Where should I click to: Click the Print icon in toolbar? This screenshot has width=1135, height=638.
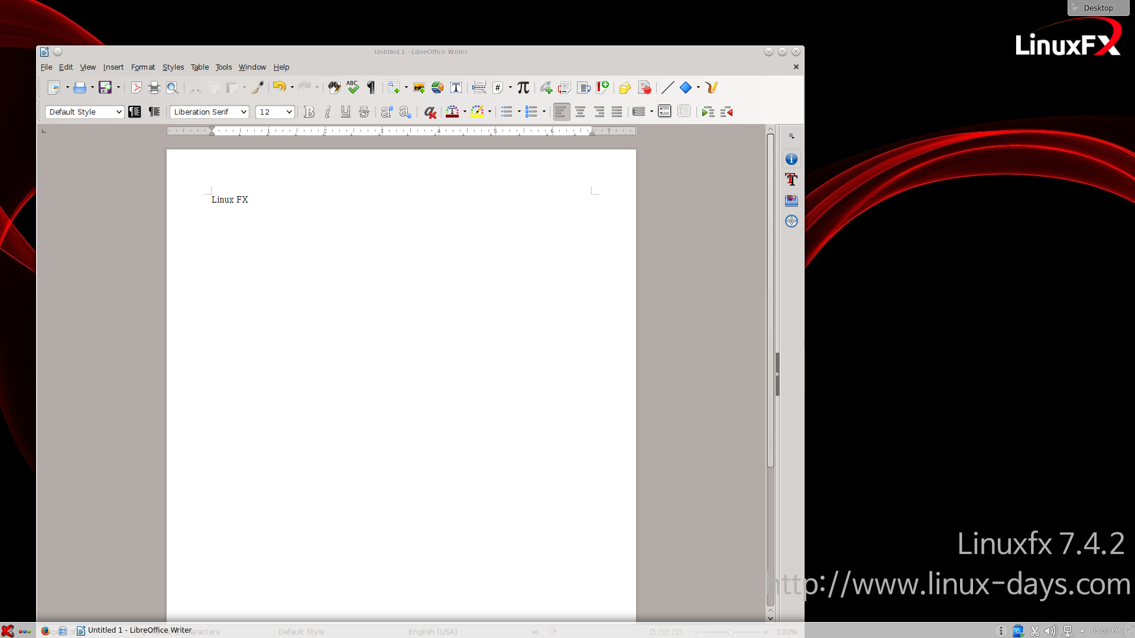pos(154,87)
